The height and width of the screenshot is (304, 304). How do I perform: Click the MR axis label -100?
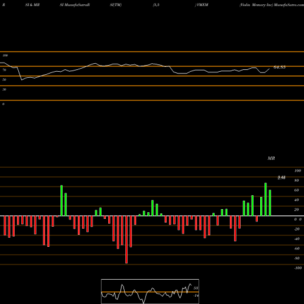(298, 268)
